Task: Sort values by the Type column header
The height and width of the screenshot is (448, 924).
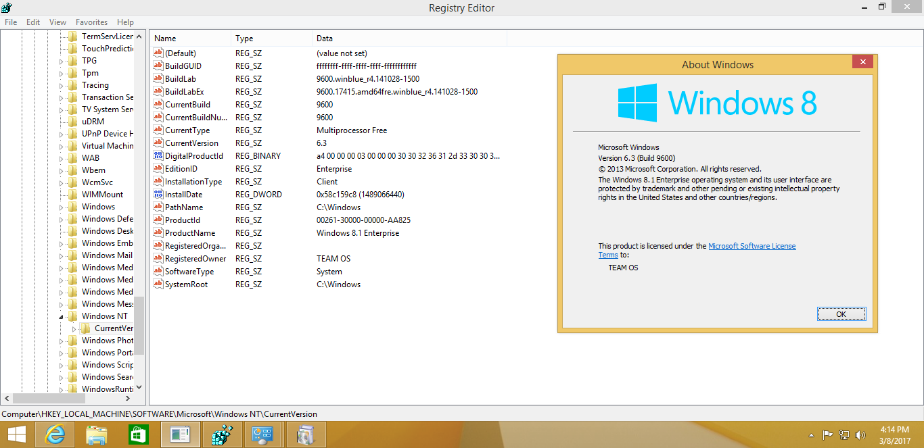Action: pyautogui.click(x=271, y=39)
